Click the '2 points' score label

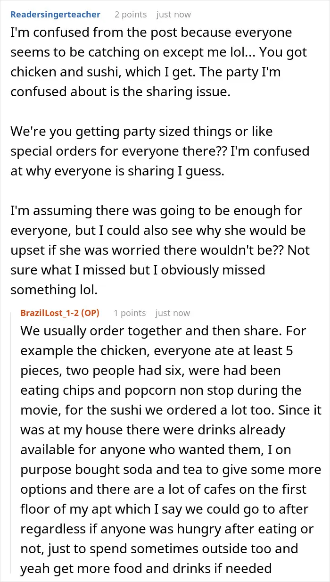(131, 15)
